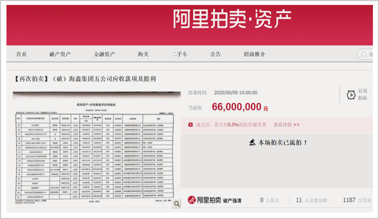
Task: Click the 0 人报名 count
Action: point(270,200)
